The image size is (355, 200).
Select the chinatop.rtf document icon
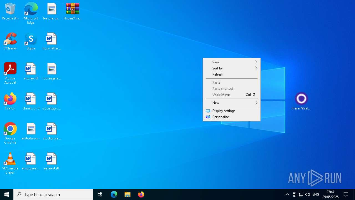tap(31, 102)
